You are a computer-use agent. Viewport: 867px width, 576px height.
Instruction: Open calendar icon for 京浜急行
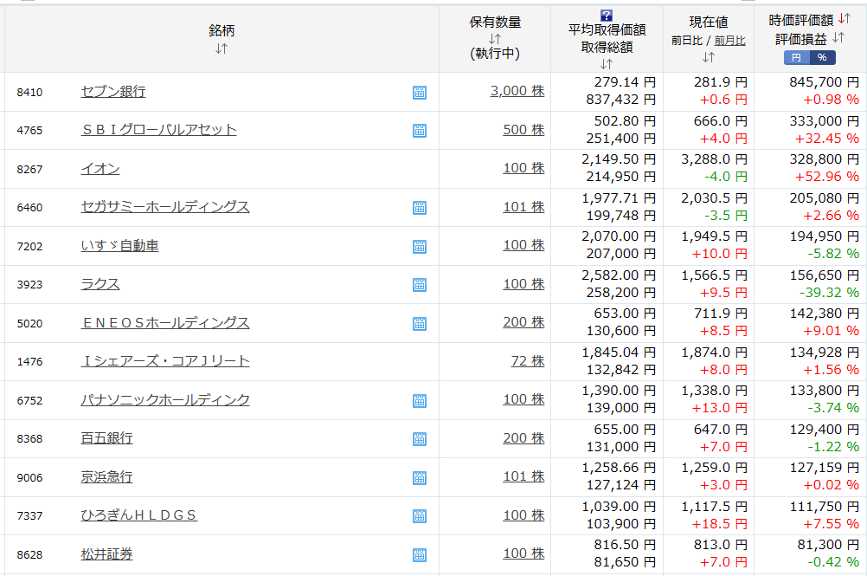[420, 477]
